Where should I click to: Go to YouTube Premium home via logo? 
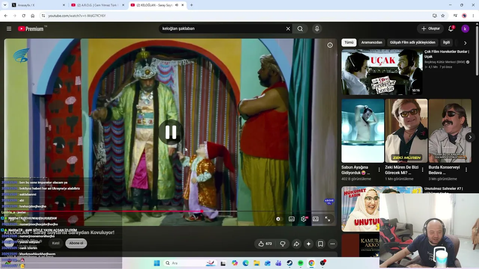pyautogui.click(x=31, y=29)
